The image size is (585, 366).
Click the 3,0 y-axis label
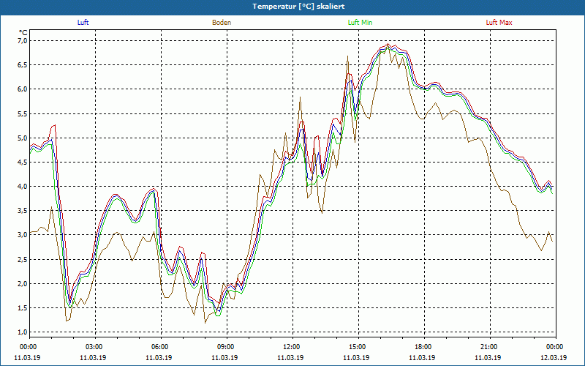(23, 235)
